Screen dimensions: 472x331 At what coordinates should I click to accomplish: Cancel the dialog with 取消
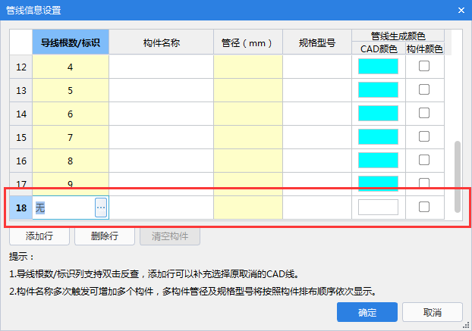point(433,312)
